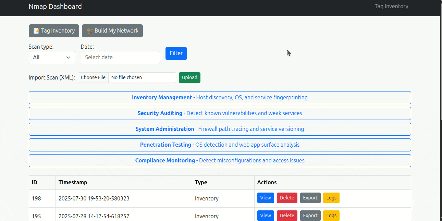442x221 pixels.
Task: Click the Select date input field
Action: (120, 58)
